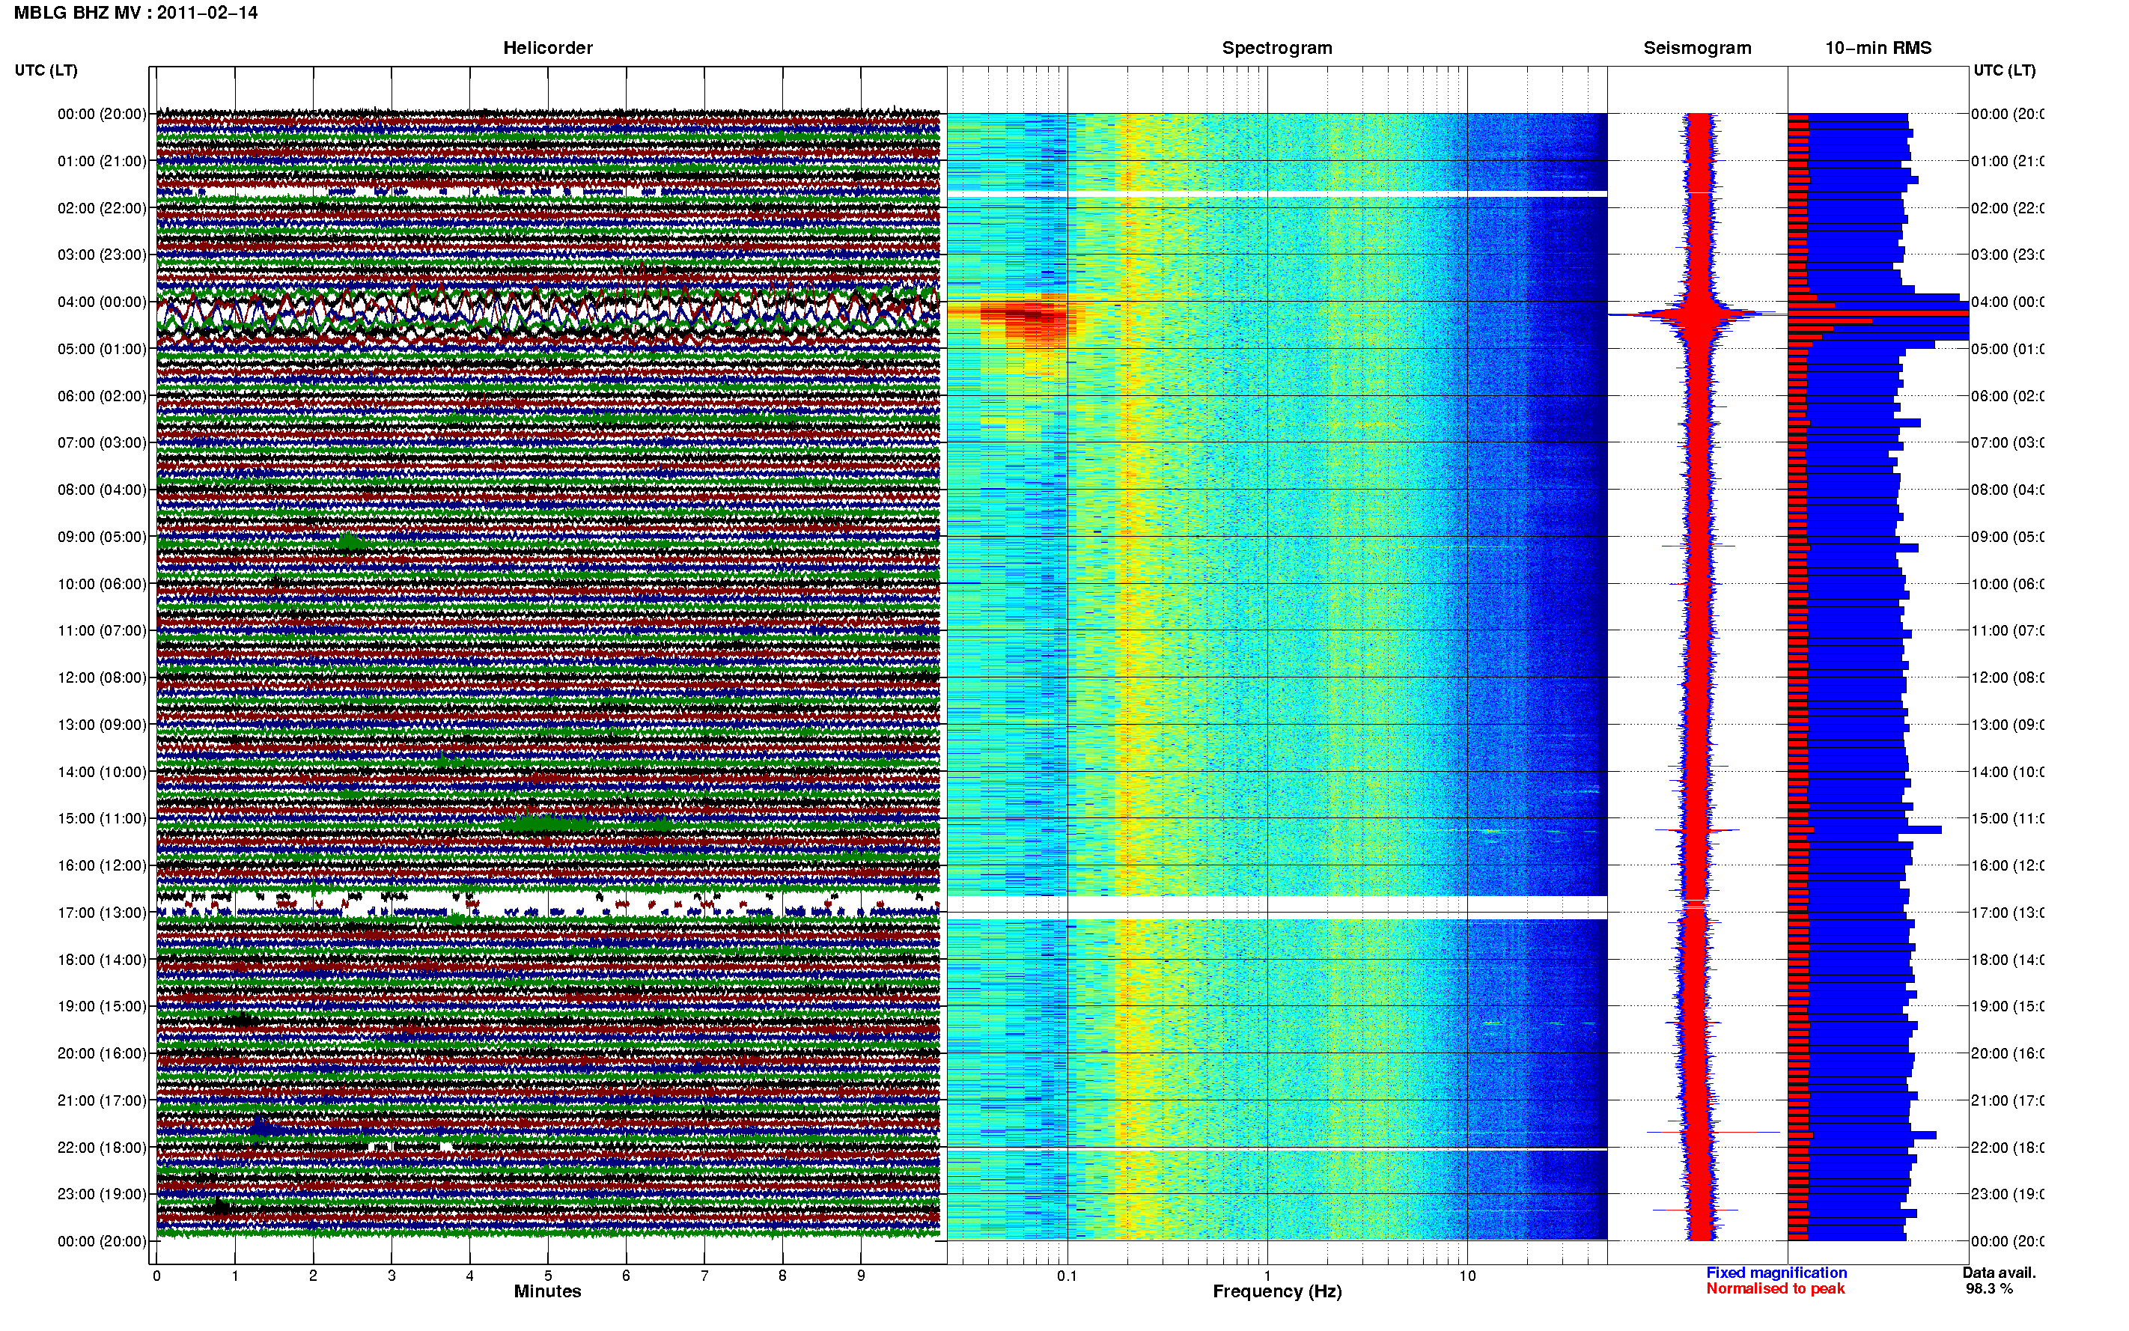Viewport: 2129px width, 1331px height.
Task: Click the tallest RMS bar near 04:00
Action: click(x=1877, y=314)
